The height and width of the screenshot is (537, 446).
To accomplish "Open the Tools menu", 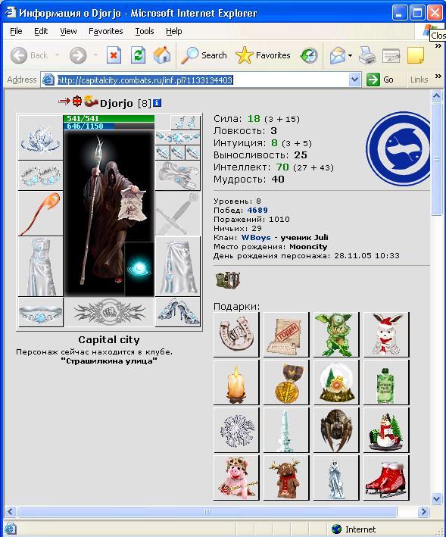I will click(145, 31).
